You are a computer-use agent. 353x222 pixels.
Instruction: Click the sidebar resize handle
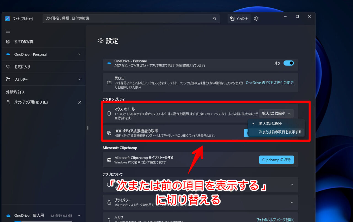(x=88, y=128)
